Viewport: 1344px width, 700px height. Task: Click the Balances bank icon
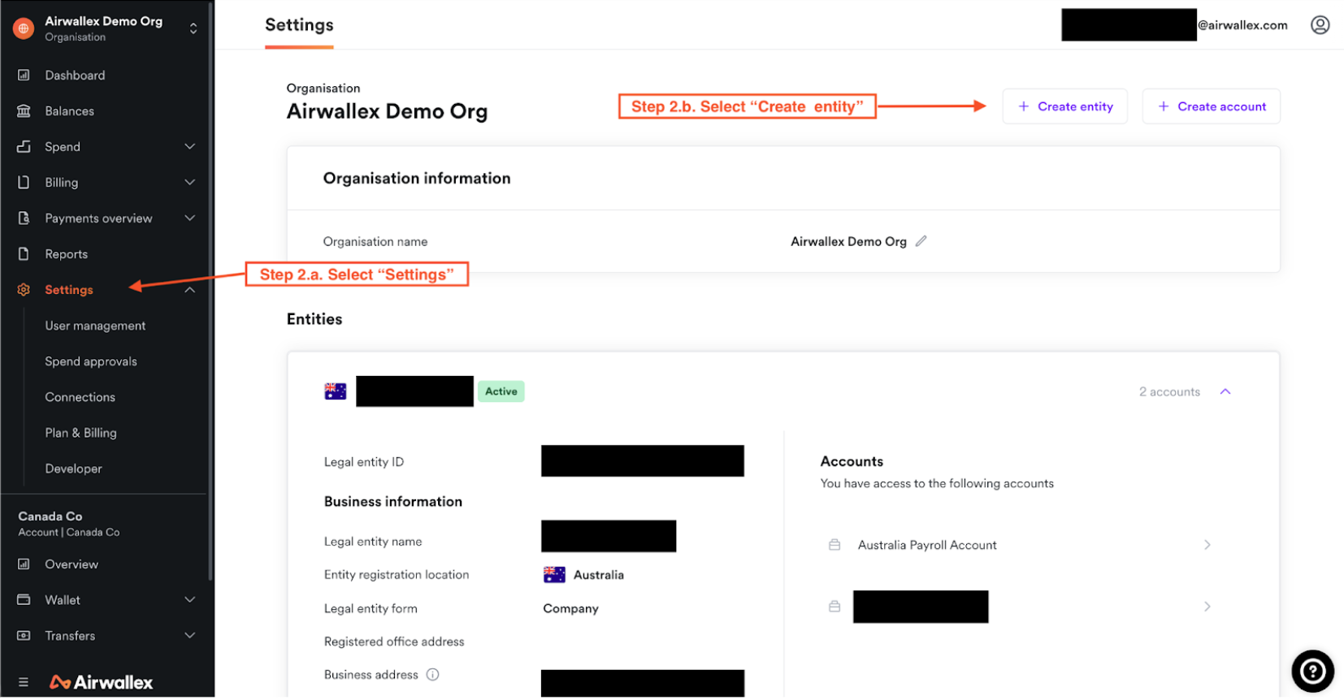coord(24,111)
